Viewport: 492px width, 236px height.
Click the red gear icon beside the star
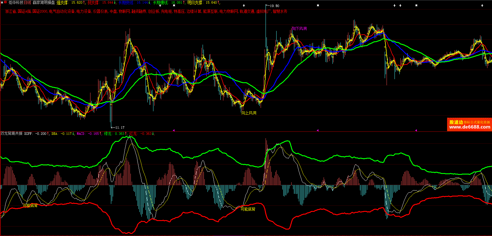(6, 2)
